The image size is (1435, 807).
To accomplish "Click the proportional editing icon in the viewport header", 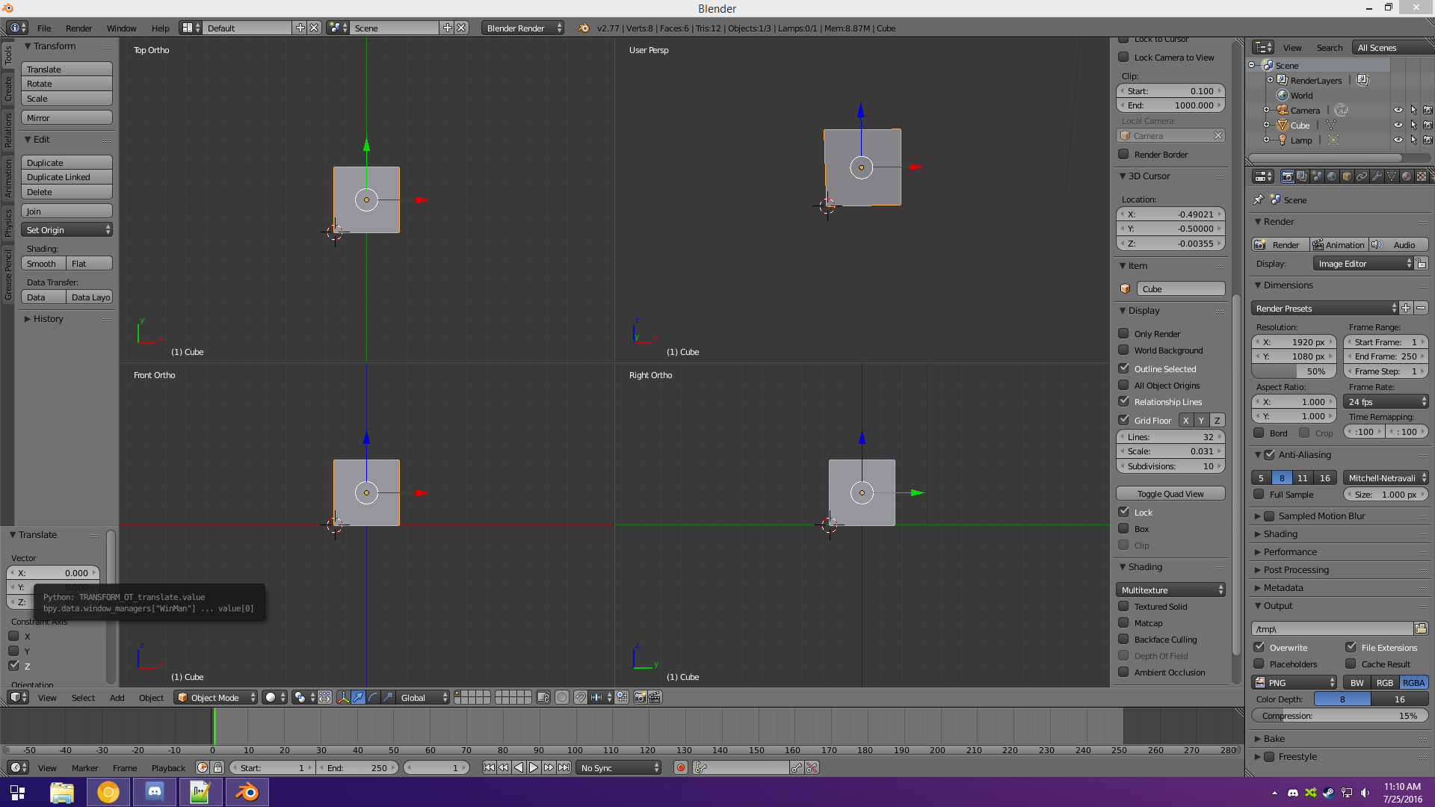I will click(562, 697).
